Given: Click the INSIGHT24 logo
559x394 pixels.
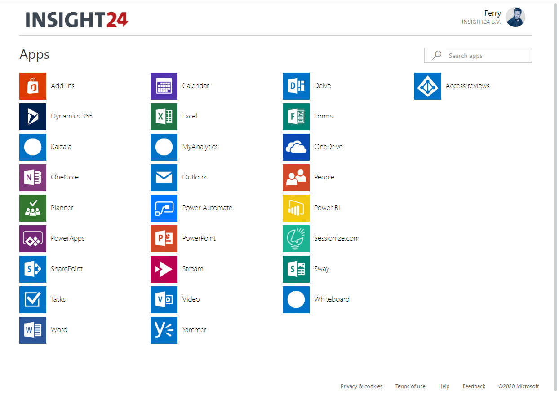Looking at the screenshot, I should 77,20.
